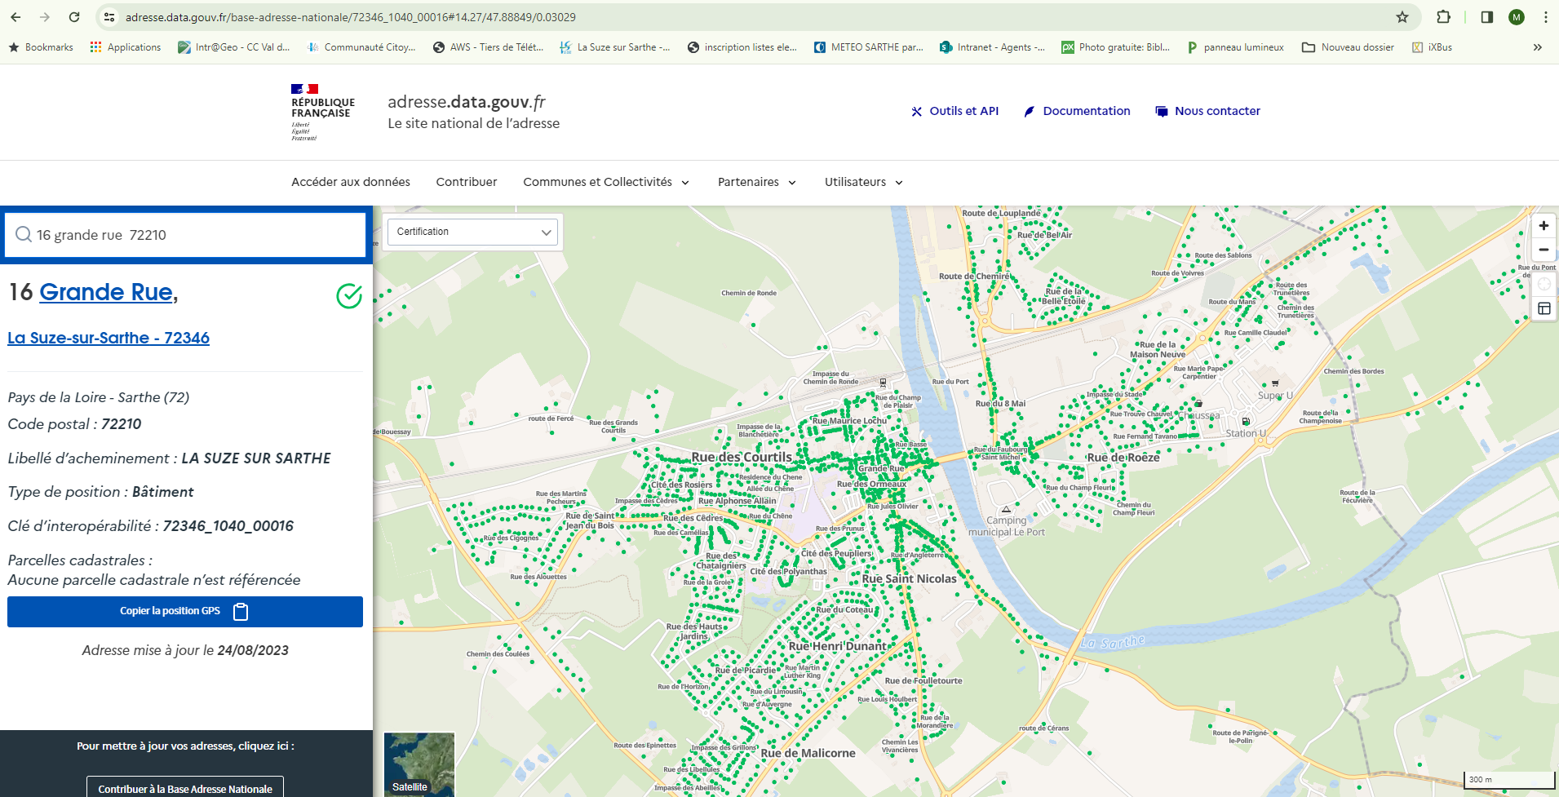1559x797 pixels.
Task: Open the La Suze-sur-Sarthe - 72346 link
Action: coord(109,338)
